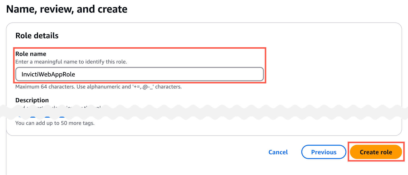Click the orange Create role button to finish

point(376,152)
